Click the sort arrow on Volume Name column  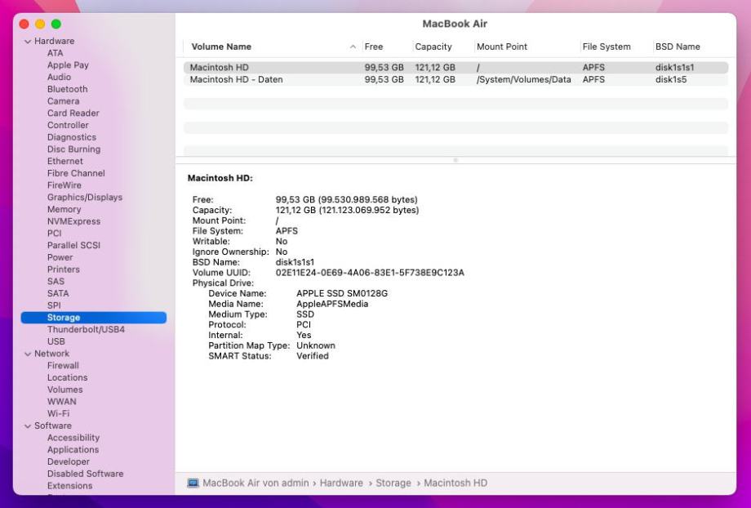click(x=353, y=47)
